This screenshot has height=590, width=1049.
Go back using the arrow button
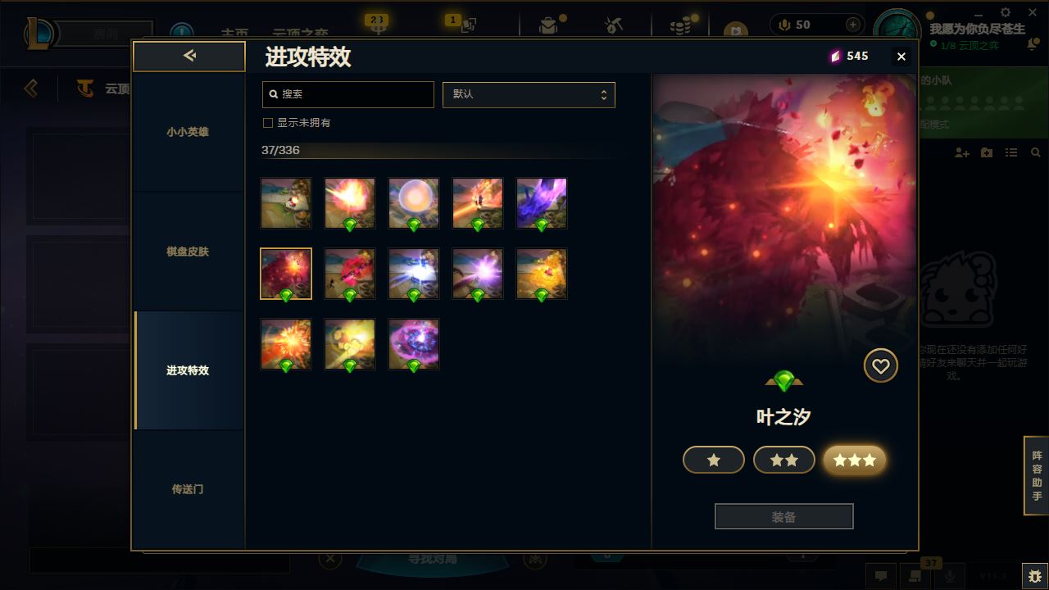189,56
